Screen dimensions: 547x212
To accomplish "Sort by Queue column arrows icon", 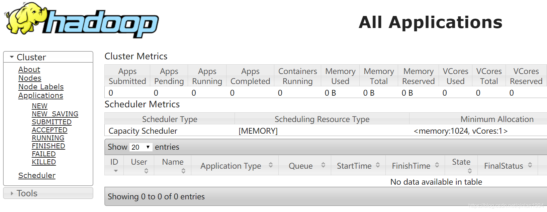I will tap(323, 165).
